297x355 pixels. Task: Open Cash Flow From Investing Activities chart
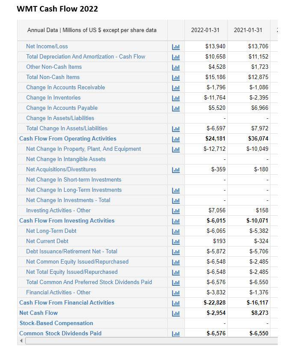[176, 221]
